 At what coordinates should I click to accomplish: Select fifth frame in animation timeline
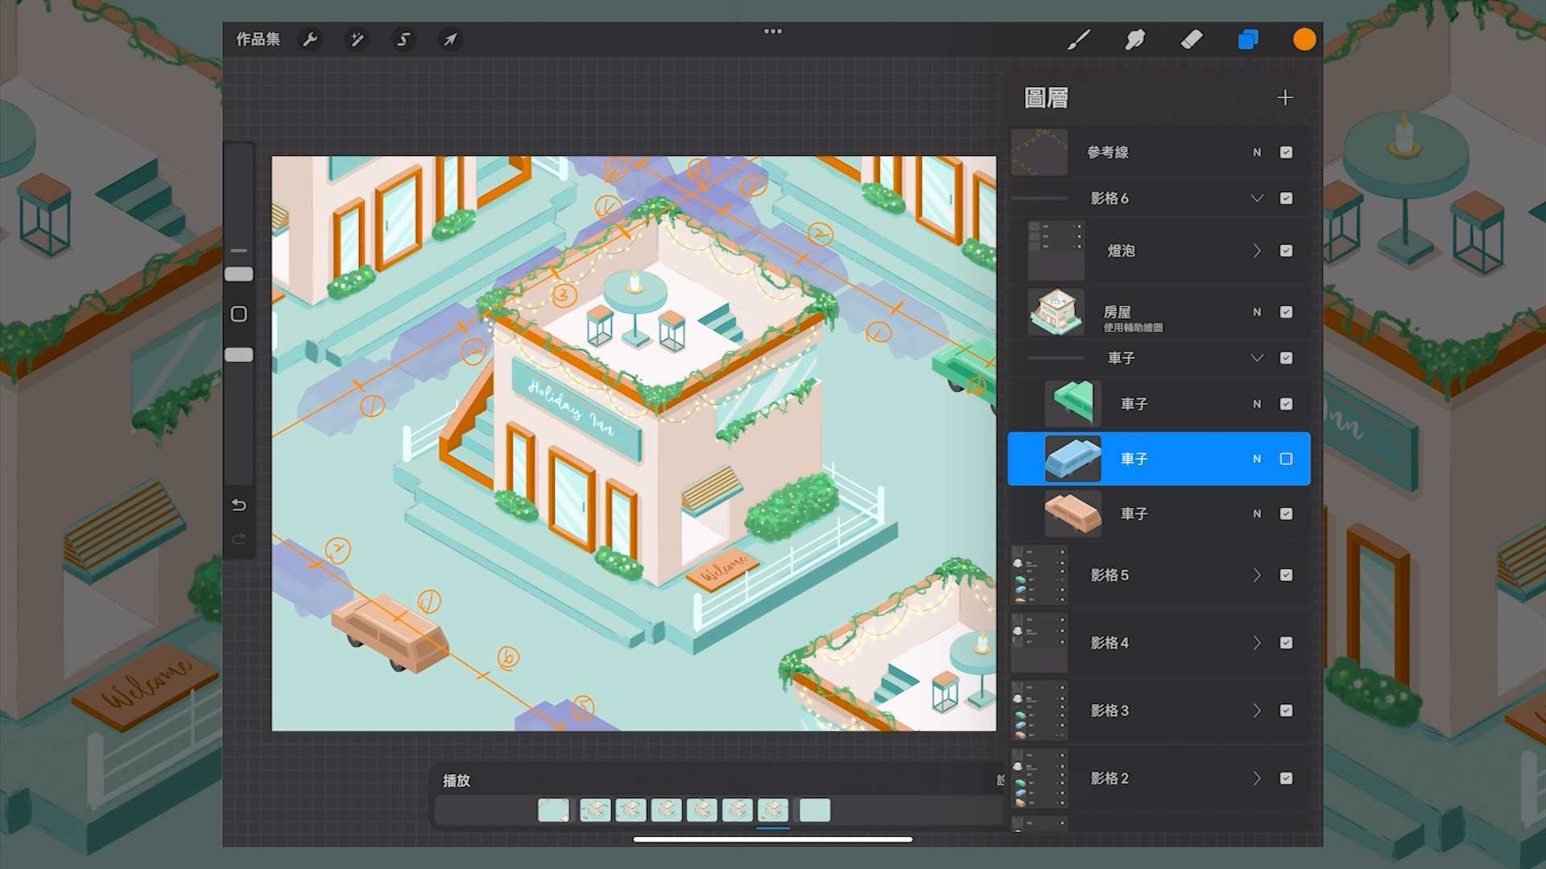701,810
